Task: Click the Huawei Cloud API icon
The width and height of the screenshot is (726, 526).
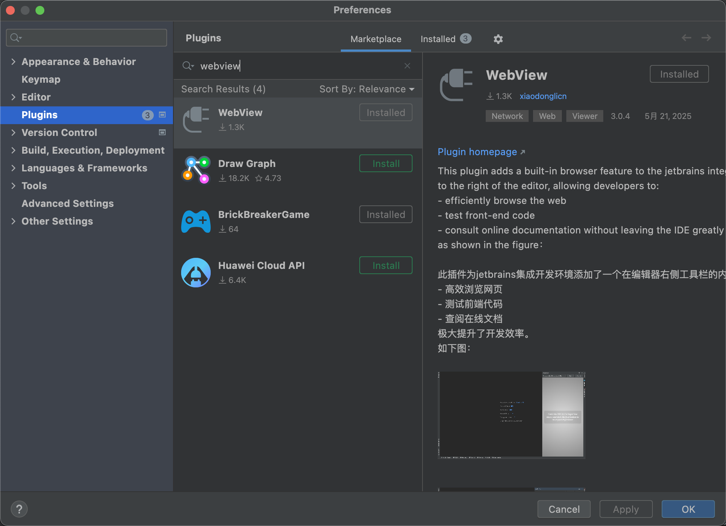Action: pos(196,272)
